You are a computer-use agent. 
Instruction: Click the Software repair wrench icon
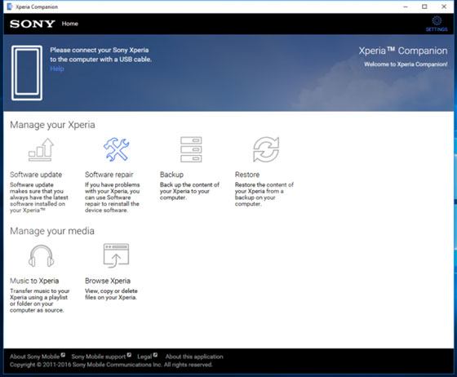point(116,149)
